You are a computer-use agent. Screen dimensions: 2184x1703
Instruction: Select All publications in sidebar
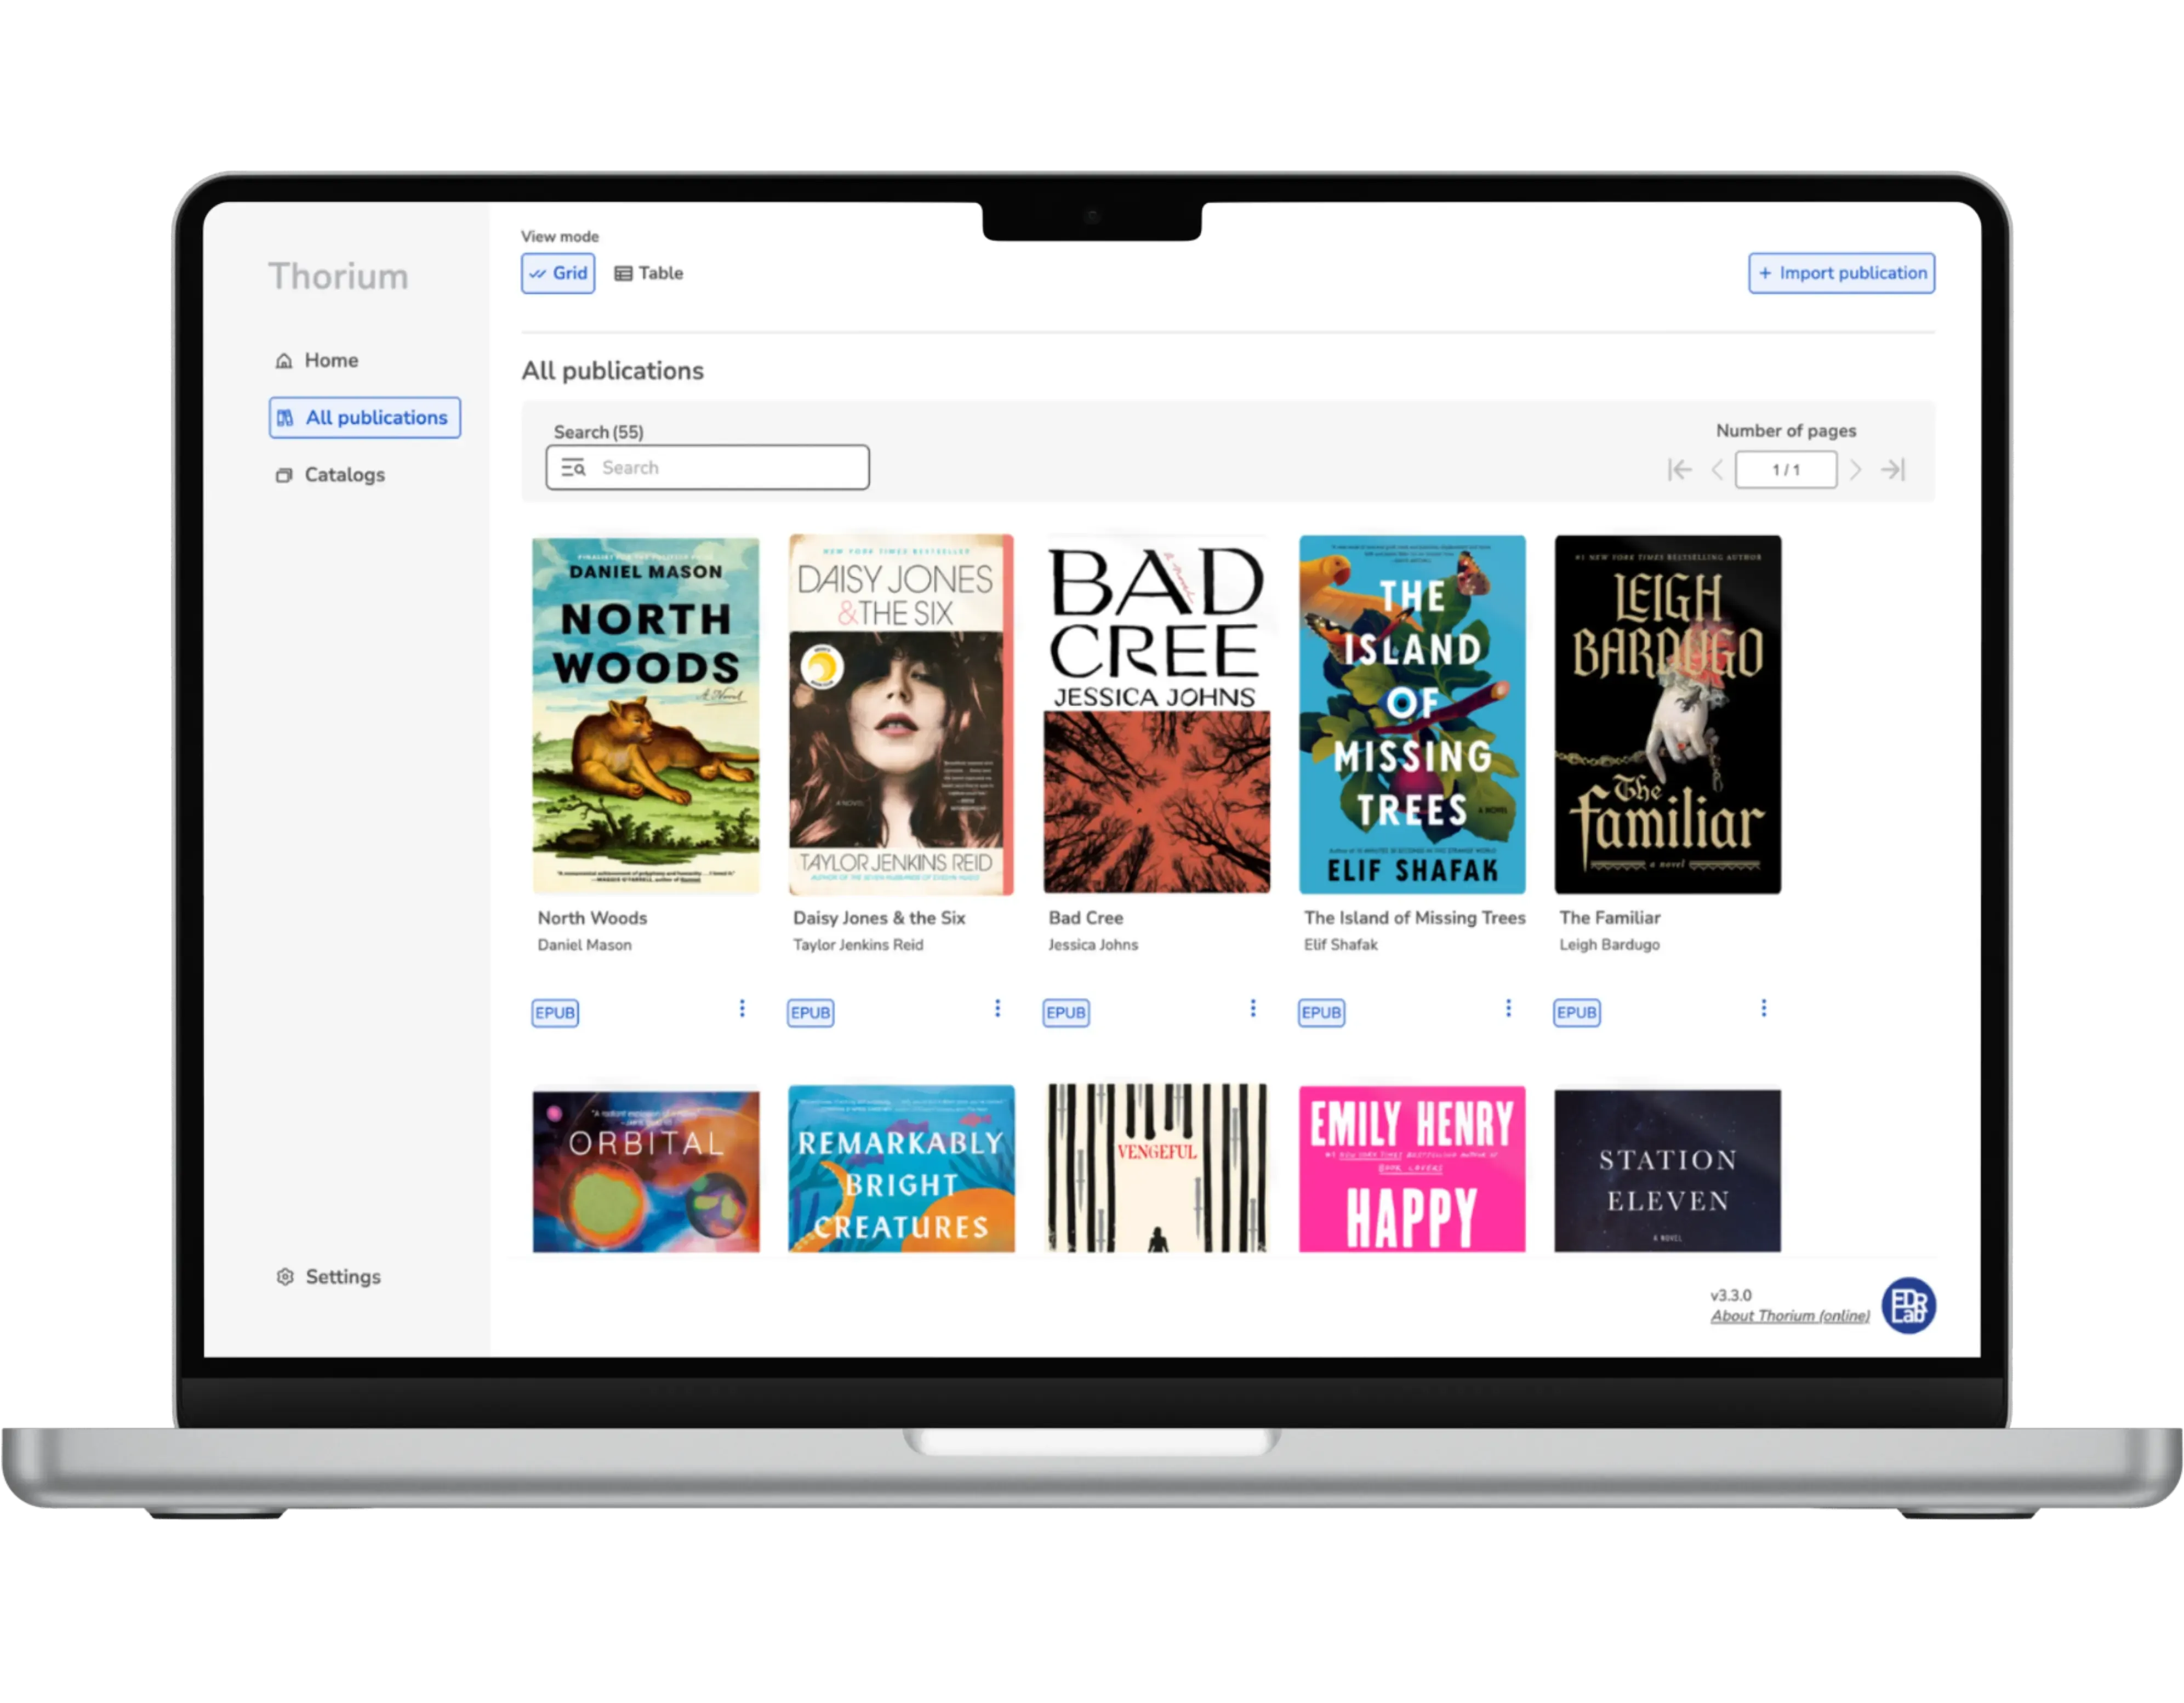pos(364,417)
